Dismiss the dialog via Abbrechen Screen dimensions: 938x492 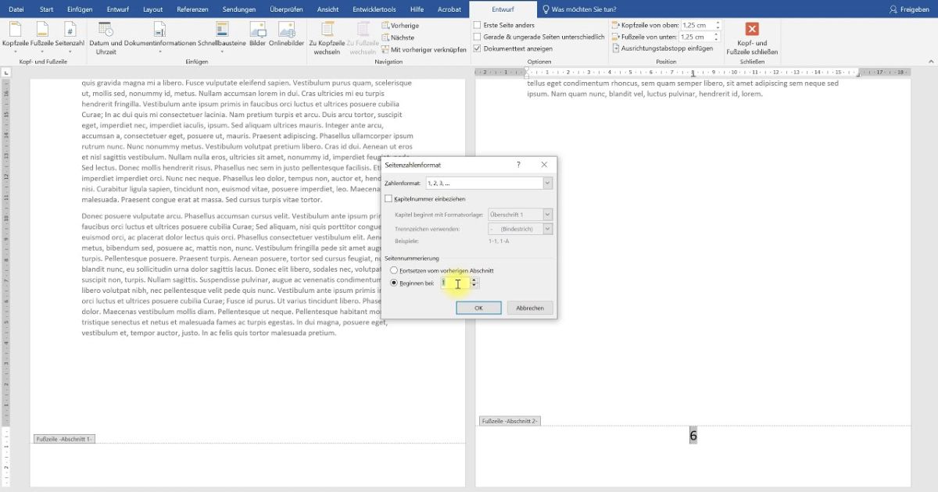(530, 308)
